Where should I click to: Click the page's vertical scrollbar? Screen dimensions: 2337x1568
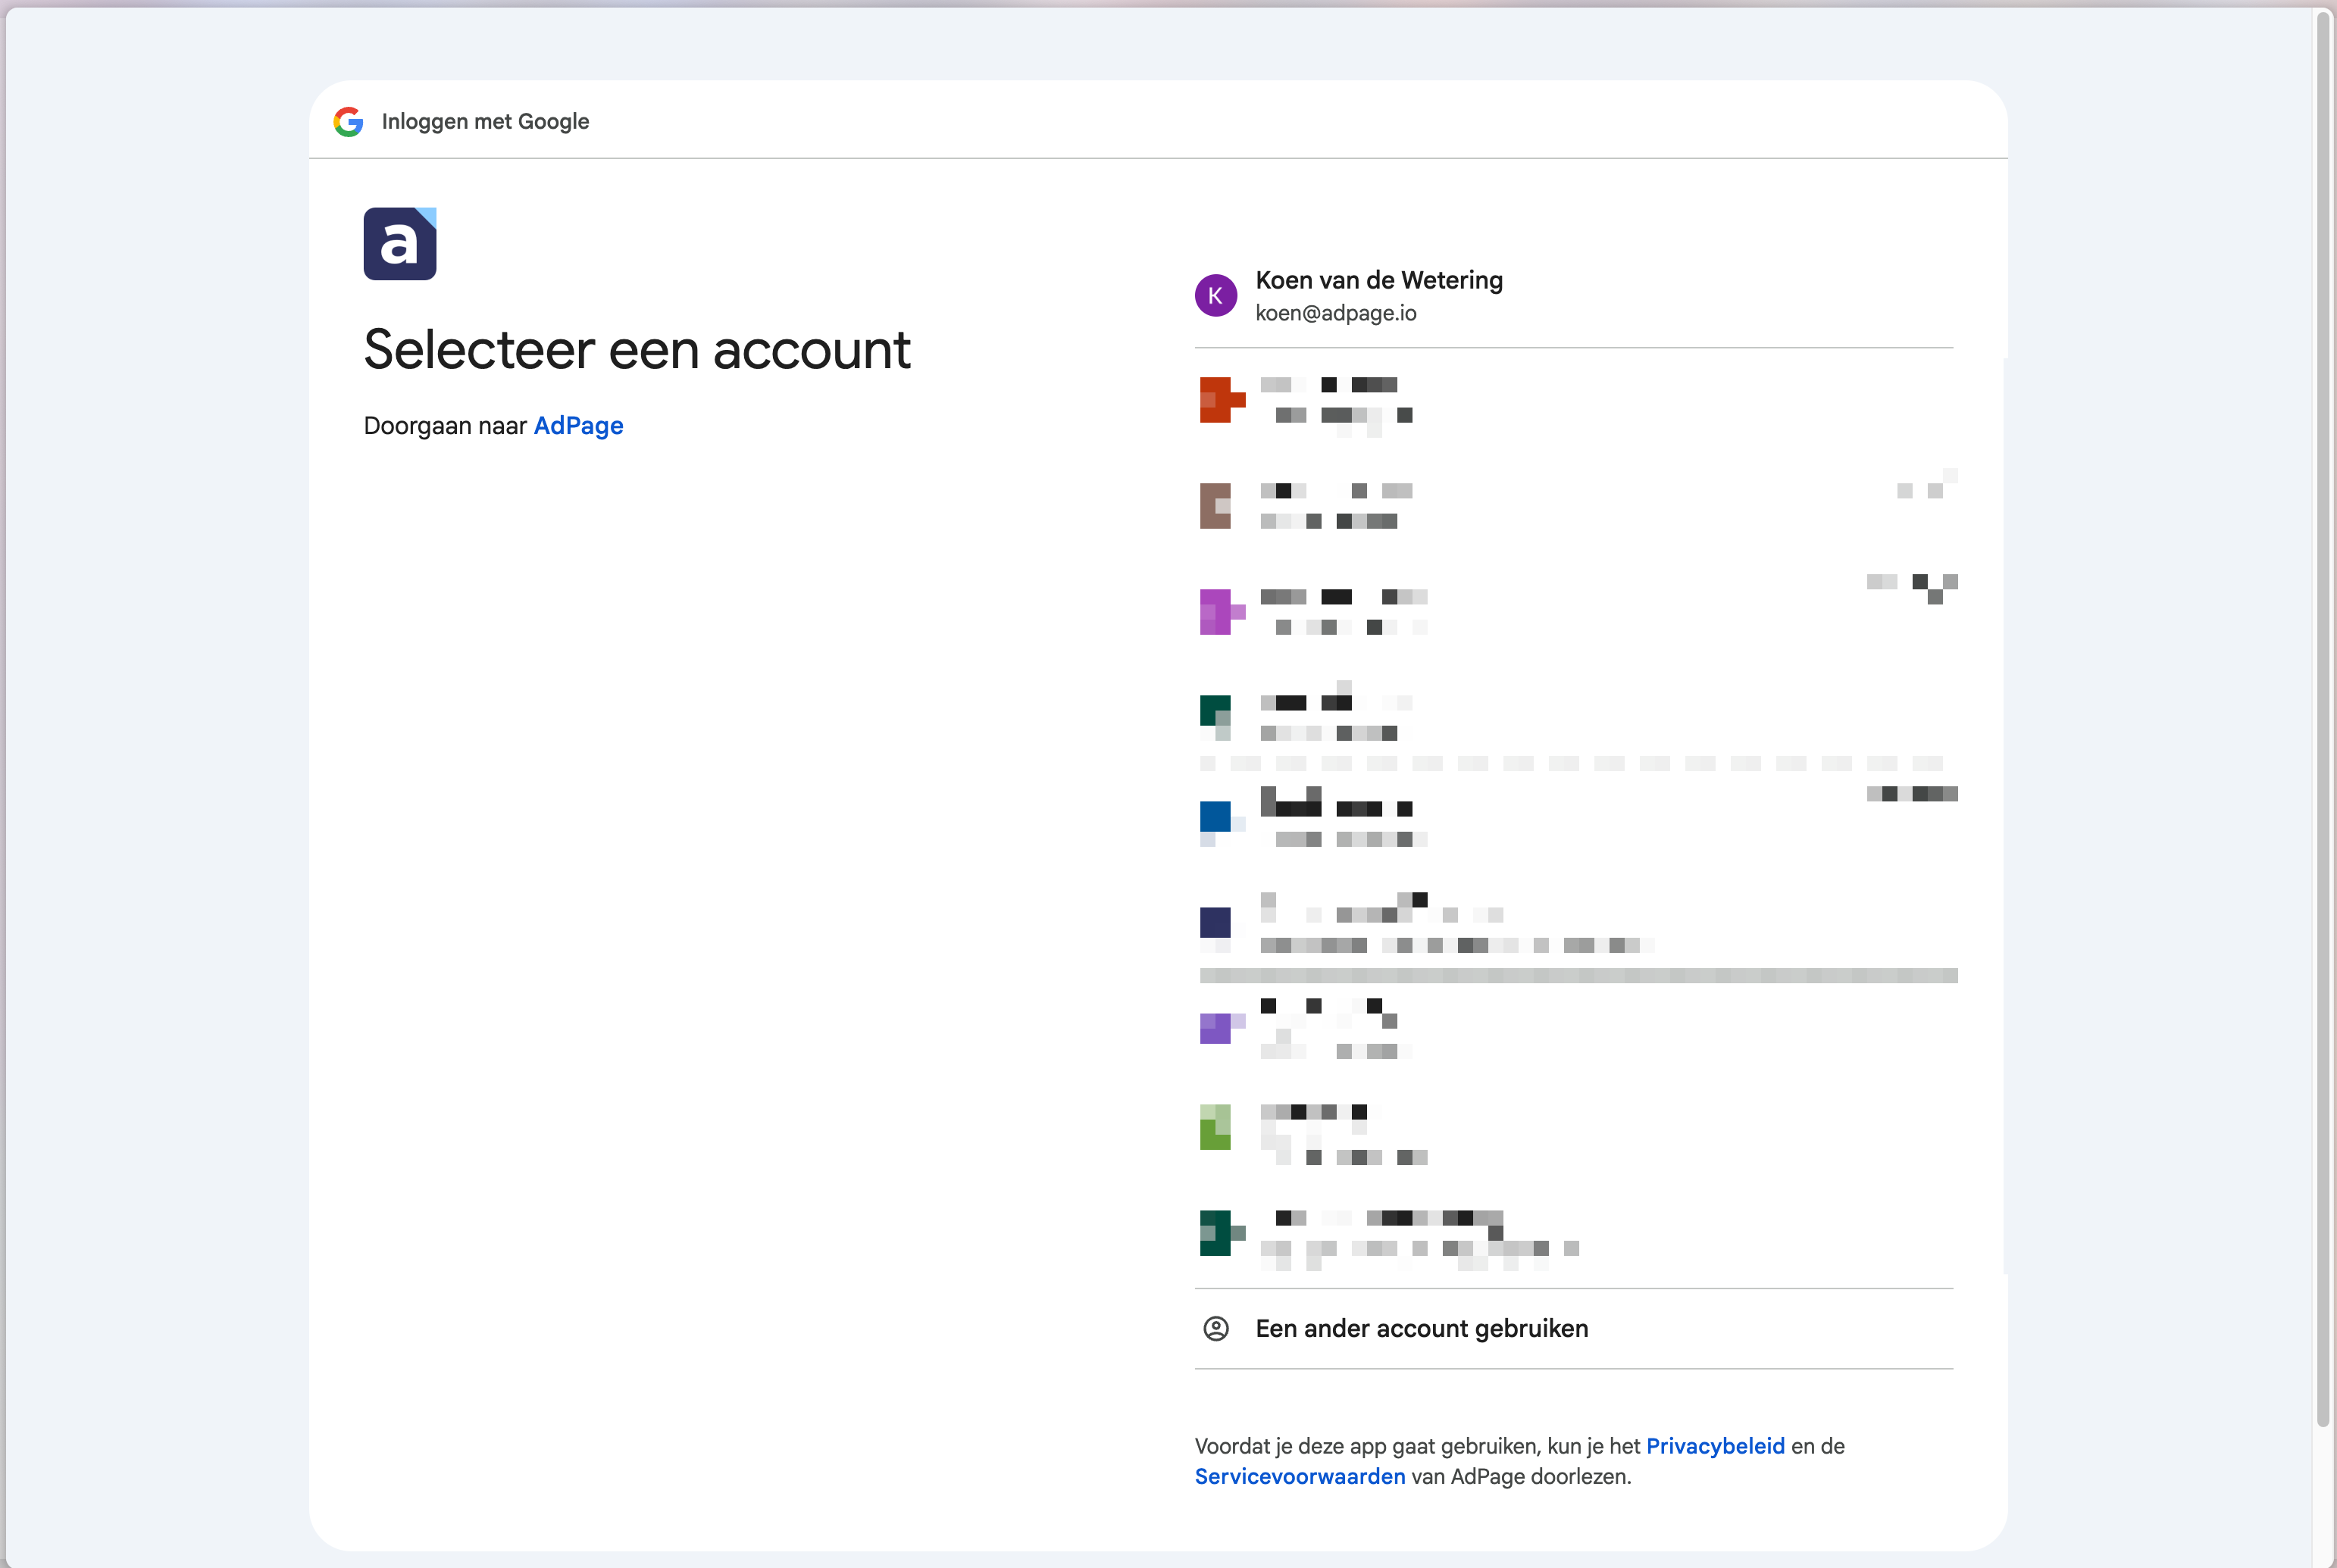click(2323, 700)
